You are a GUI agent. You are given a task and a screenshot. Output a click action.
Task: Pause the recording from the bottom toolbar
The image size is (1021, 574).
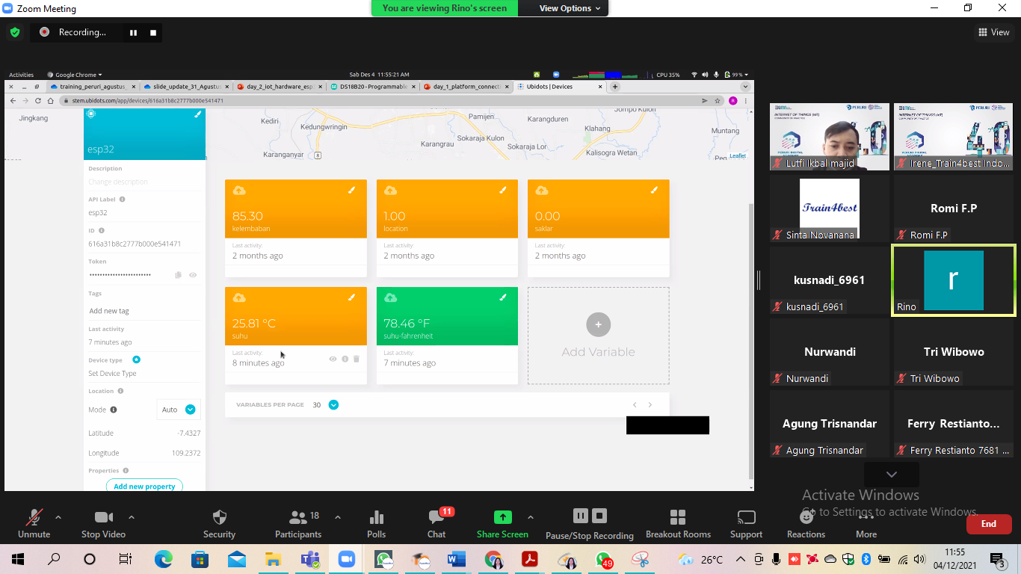580,516
